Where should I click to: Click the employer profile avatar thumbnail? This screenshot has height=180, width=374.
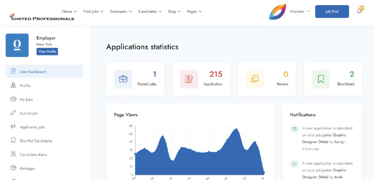[17, 45]
